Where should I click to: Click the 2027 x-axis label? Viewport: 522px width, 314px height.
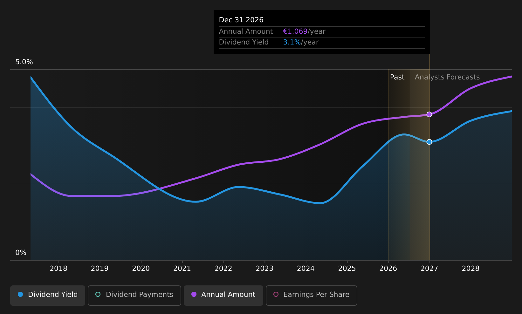(429, 269)
